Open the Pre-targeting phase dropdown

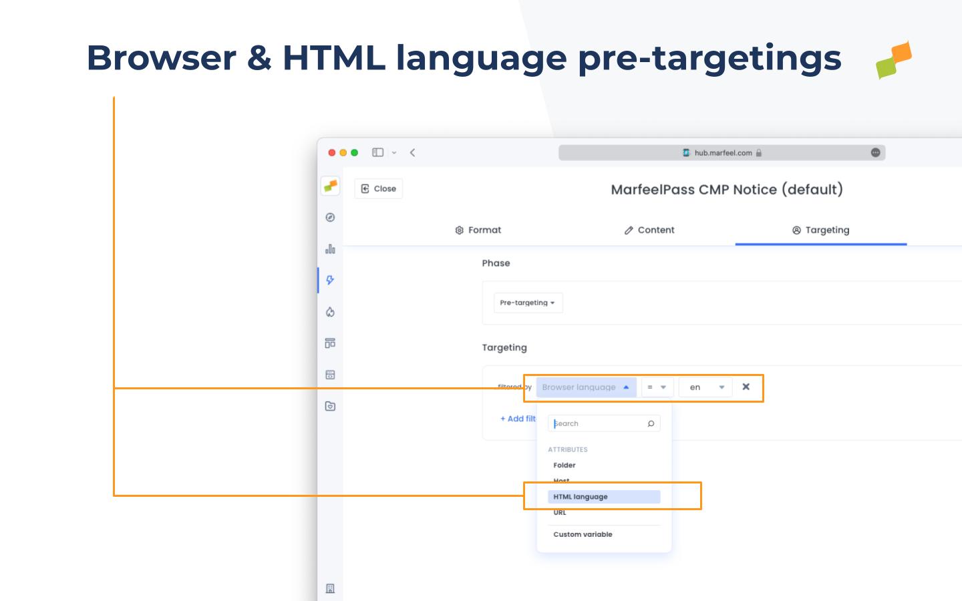click(528, 303)
